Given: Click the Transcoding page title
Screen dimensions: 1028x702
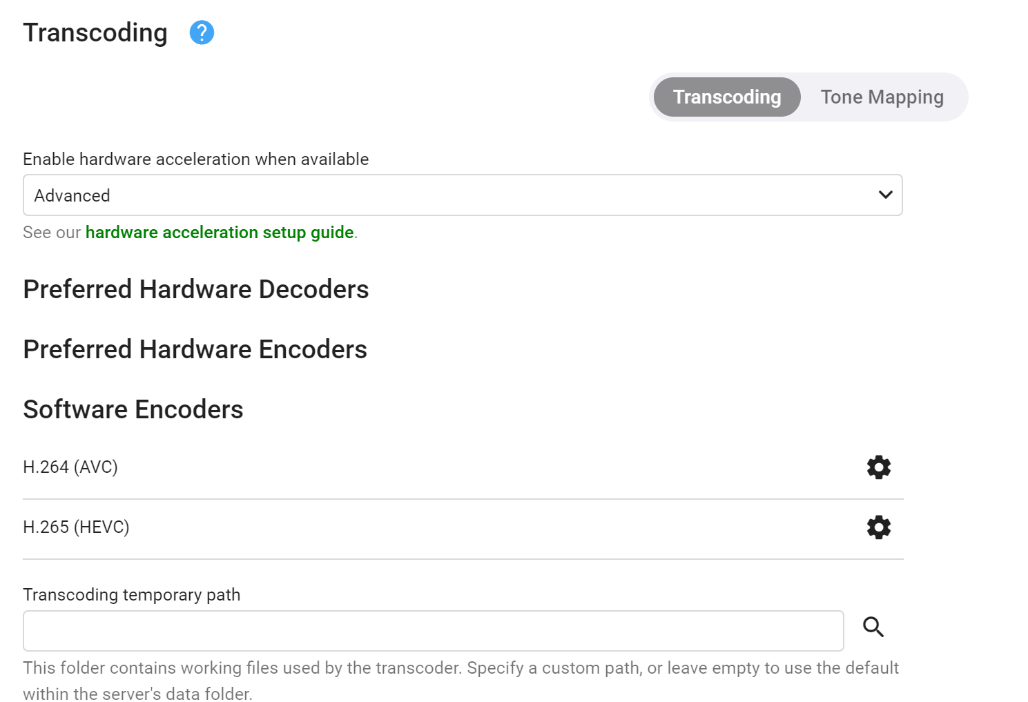Looking at the screenshot, I should click(95, 32).
